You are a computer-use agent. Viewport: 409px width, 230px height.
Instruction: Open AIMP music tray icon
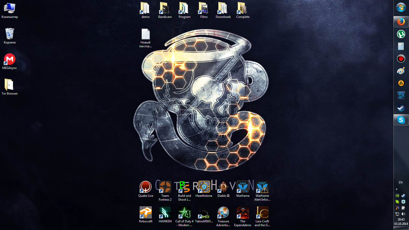coord(397,208)
